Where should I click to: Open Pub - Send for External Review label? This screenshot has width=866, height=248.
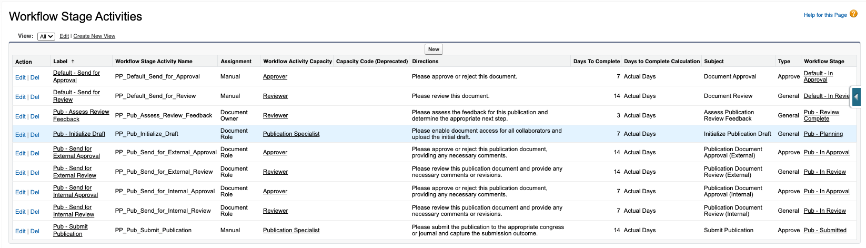(75, 172)
